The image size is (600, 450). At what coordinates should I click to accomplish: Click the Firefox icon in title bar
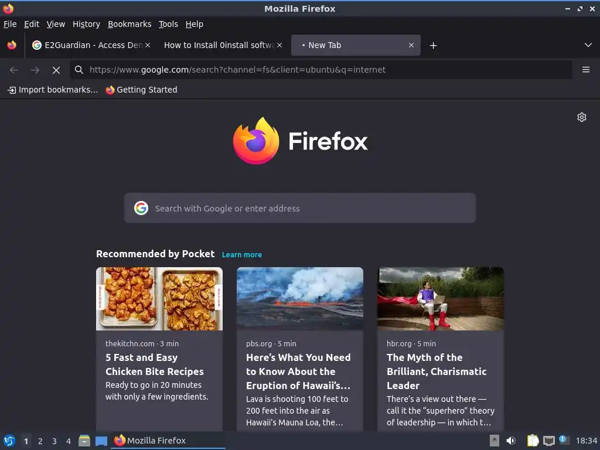[x=8, y=8]
